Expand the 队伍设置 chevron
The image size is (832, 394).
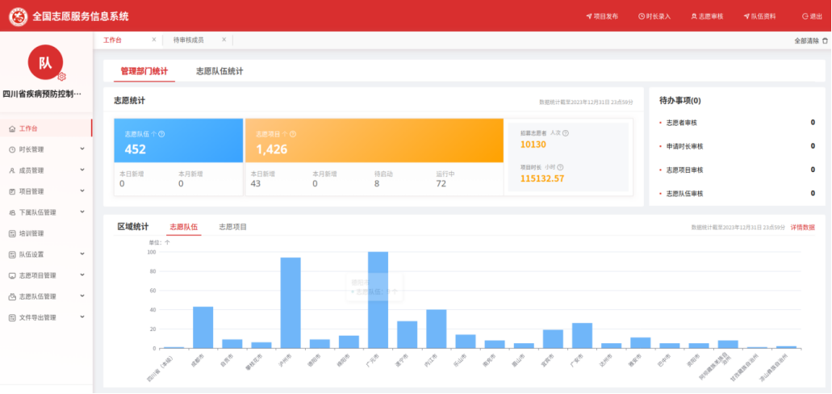[x=82, y=254]
